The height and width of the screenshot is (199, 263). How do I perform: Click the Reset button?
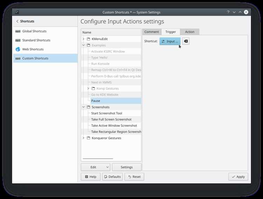(134, 177)
